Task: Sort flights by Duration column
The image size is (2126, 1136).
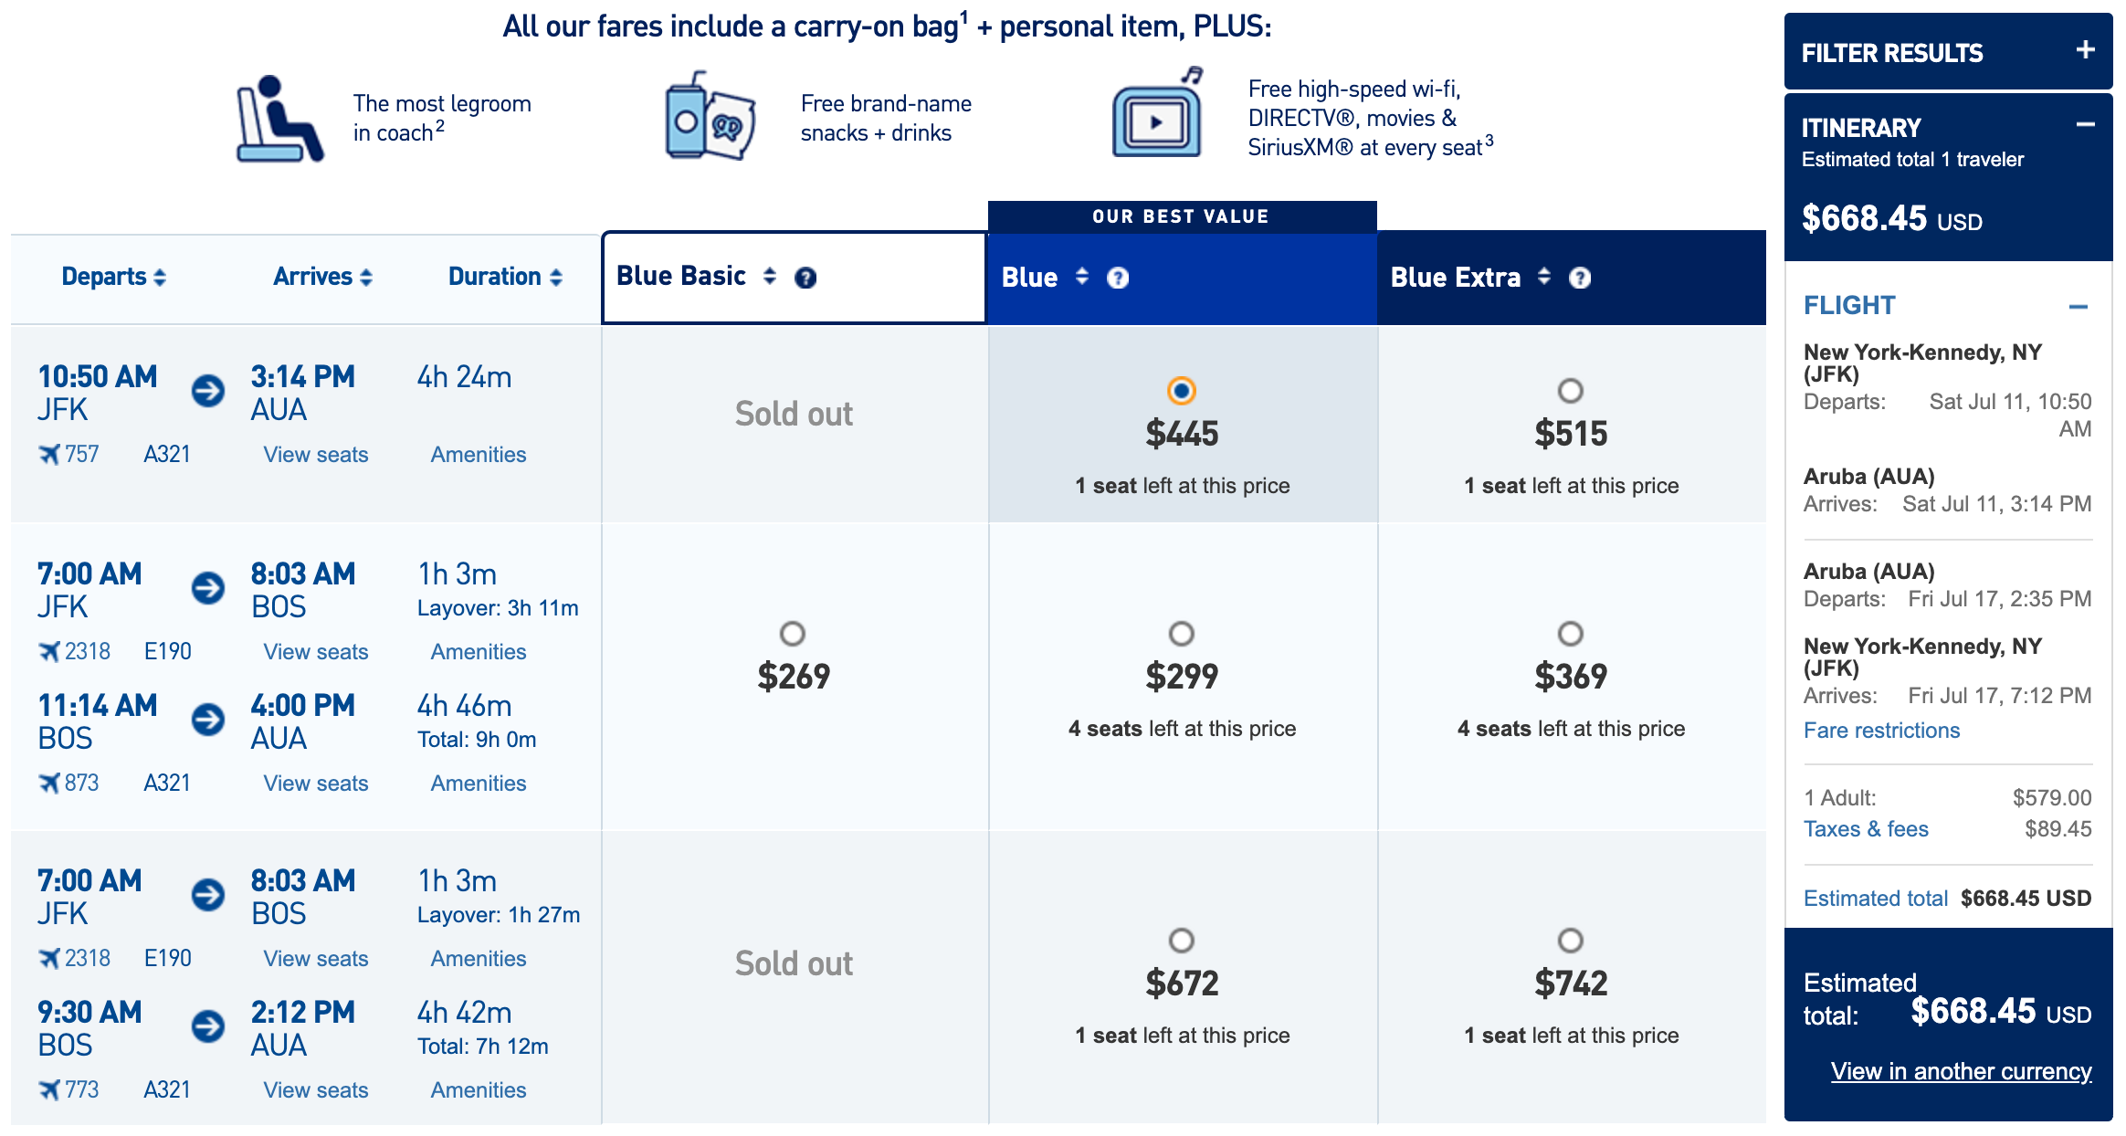Action: point(504,277)
